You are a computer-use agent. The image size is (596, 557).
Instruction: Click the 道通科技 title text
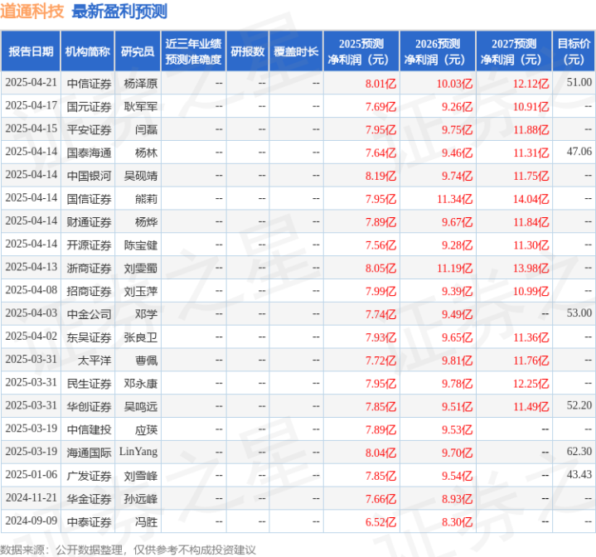click(x=32, y=12)
